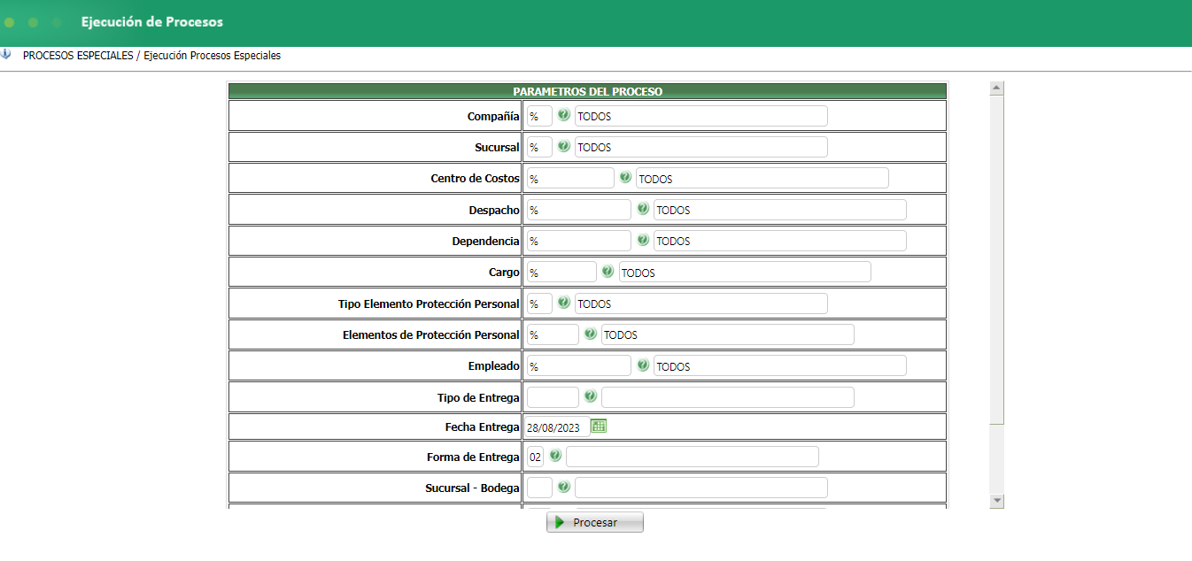
Task: Click Tipo Elemento Protección Personal code field
Action: (x=539, y=304)
